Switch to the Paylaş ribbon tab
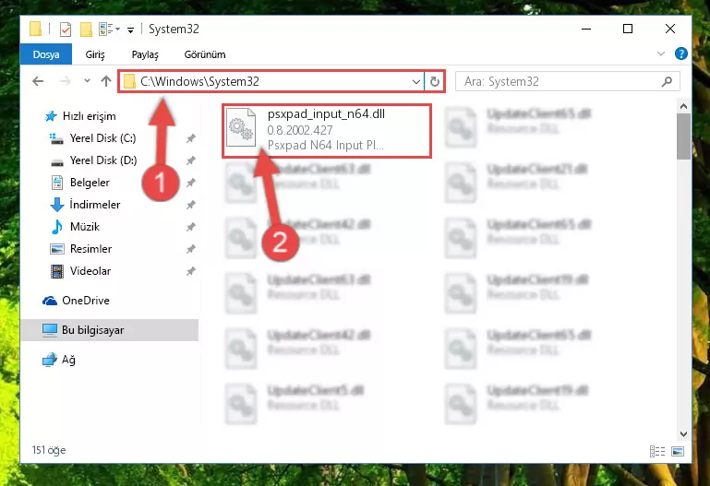This screenshot has height=486, width=710. tap(145, 54)
